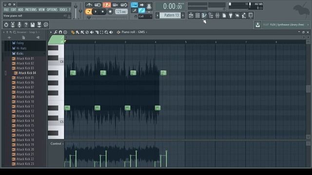
Task: Click arrow left of Pattern 13
Action: (x=157, y=15)
